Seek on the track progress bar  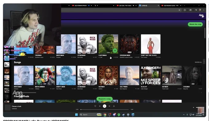point(104,110)
